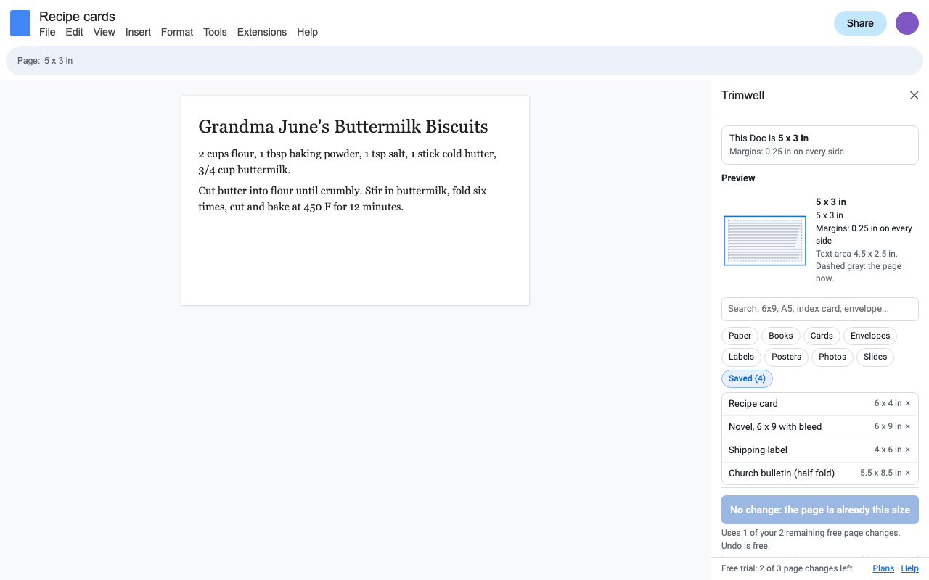
Task: Remove the saved Church bulletin preset
Action: (907, 473)
